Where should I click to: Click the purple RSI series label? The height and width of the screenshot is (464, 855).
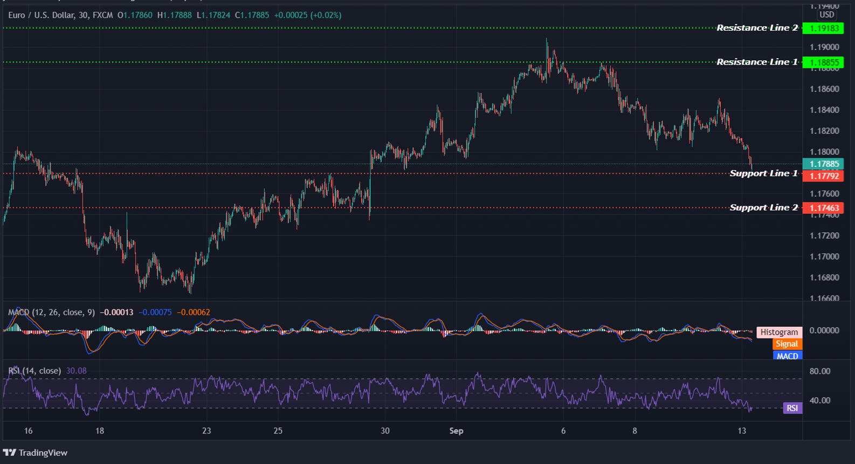point(792,408)
